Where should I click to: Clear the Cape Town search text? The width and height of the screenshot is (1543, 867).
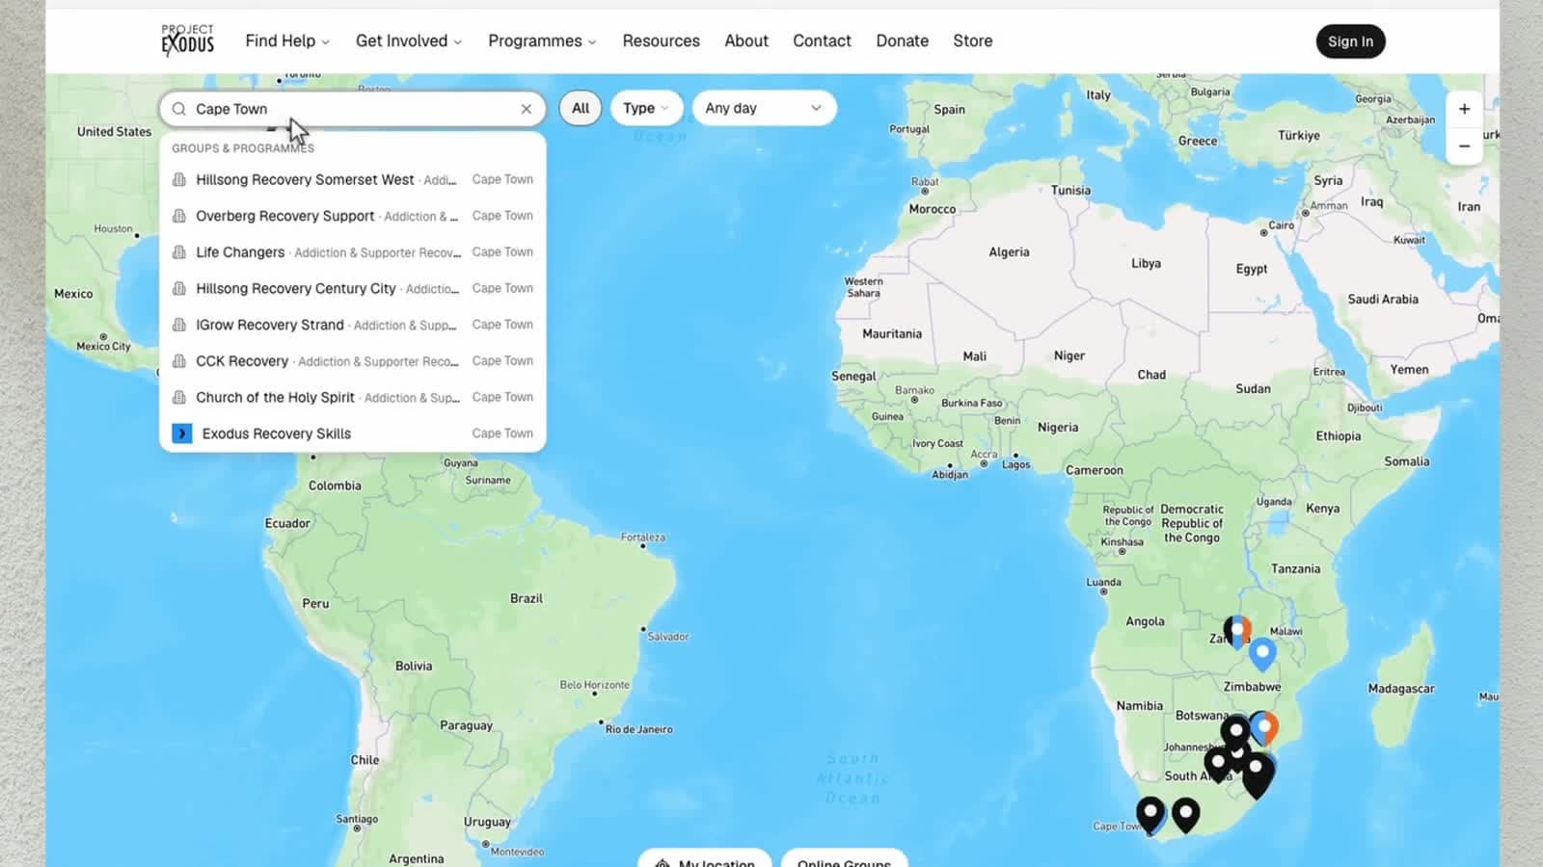[x=527, y=109]
